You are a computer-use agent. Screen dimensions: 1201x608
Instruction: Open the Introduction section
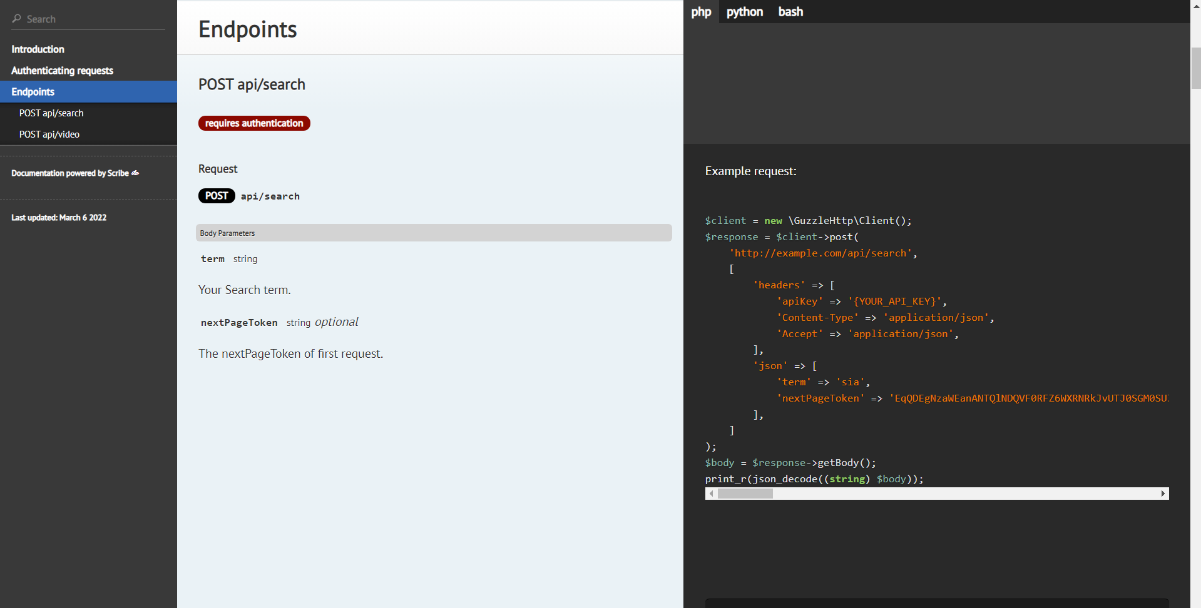[38, 49]
